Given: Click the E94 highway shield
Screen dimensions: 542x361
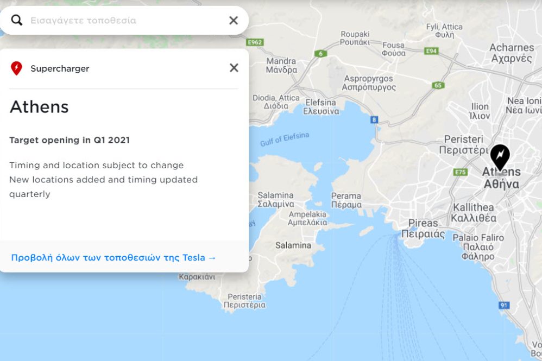Looking at the screenshot, I should pos(432,51).
